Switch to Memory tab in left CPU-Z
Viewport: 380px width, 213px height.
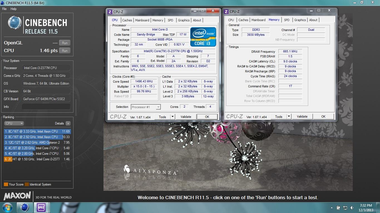coord(158,20)
